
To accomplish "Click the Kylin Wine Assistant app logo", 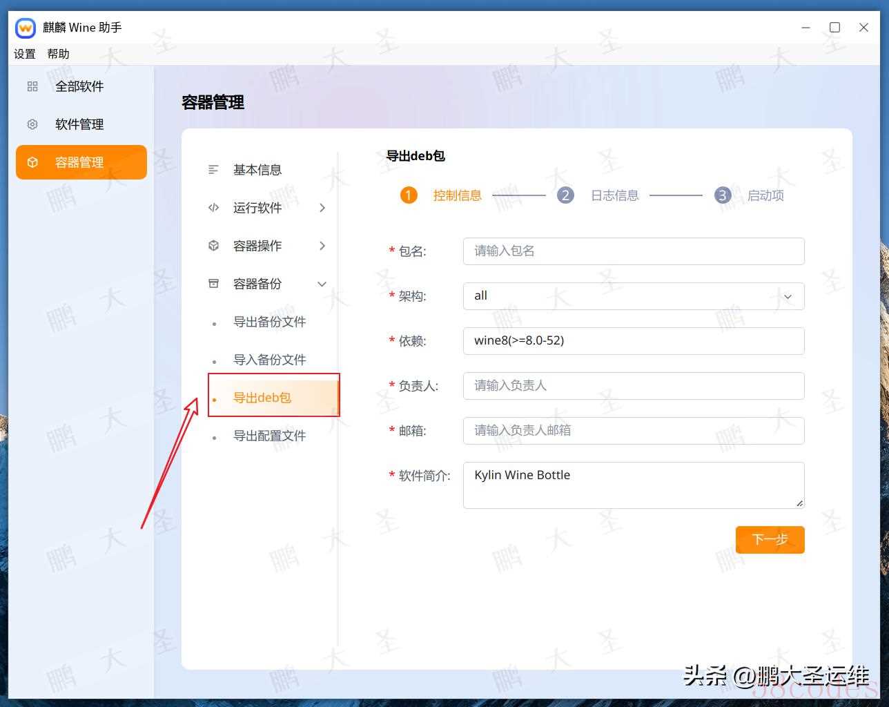I will 26,28.
